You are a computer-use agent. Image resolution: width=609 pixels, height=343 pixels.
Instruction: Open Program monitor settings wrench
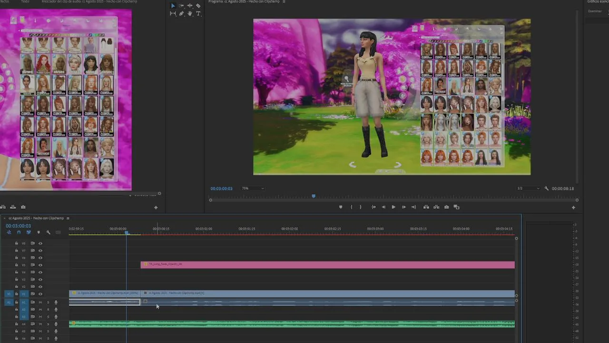tap(547, 189)
